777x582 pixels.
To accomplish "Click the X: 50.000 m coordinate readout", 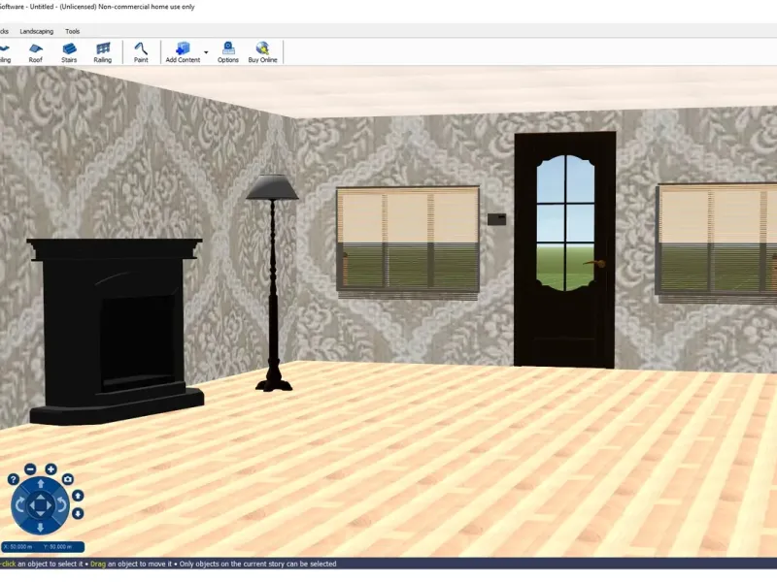I will pyautogui.click(x=18, y=547).
